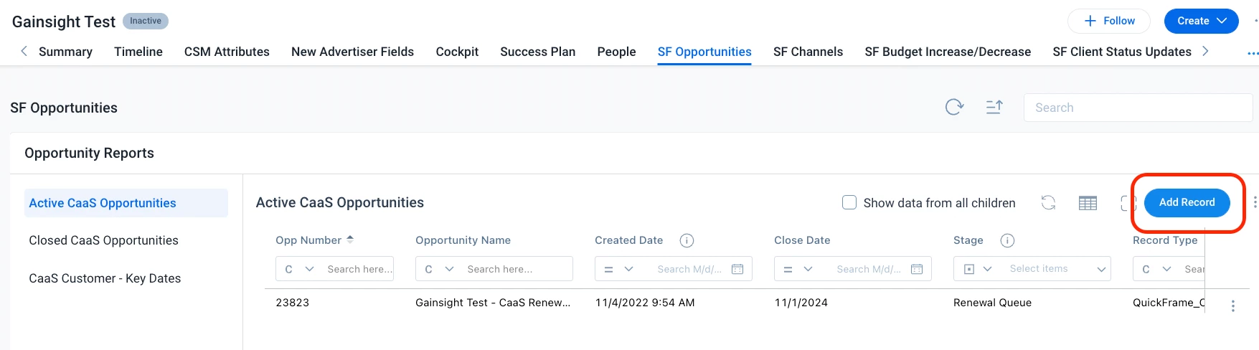Click the Add Record button
This screenshot has height=350, width=1259.
pyautogui.click(x=1187, y=202)
